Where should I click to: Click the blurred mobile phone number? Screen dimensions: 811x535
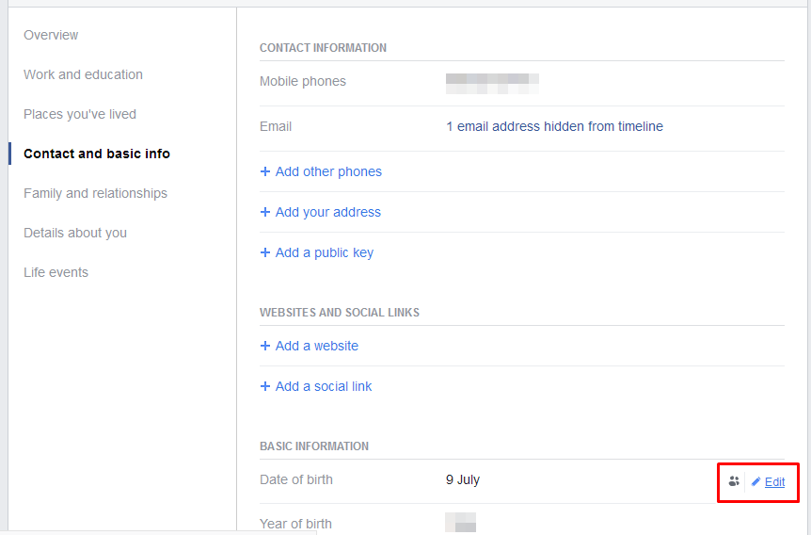(x=492, y=84)
